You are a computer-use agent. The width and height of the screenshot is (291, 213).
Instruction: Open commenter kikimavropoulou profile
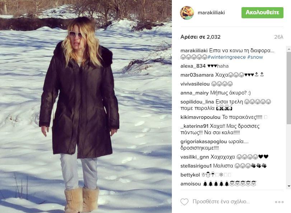200,117
